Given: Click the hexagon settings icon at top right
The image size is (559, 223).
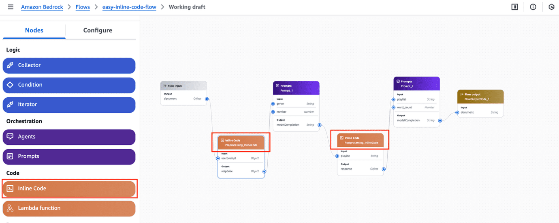Looking at the screenshot, I should click(x=551, y=7).
